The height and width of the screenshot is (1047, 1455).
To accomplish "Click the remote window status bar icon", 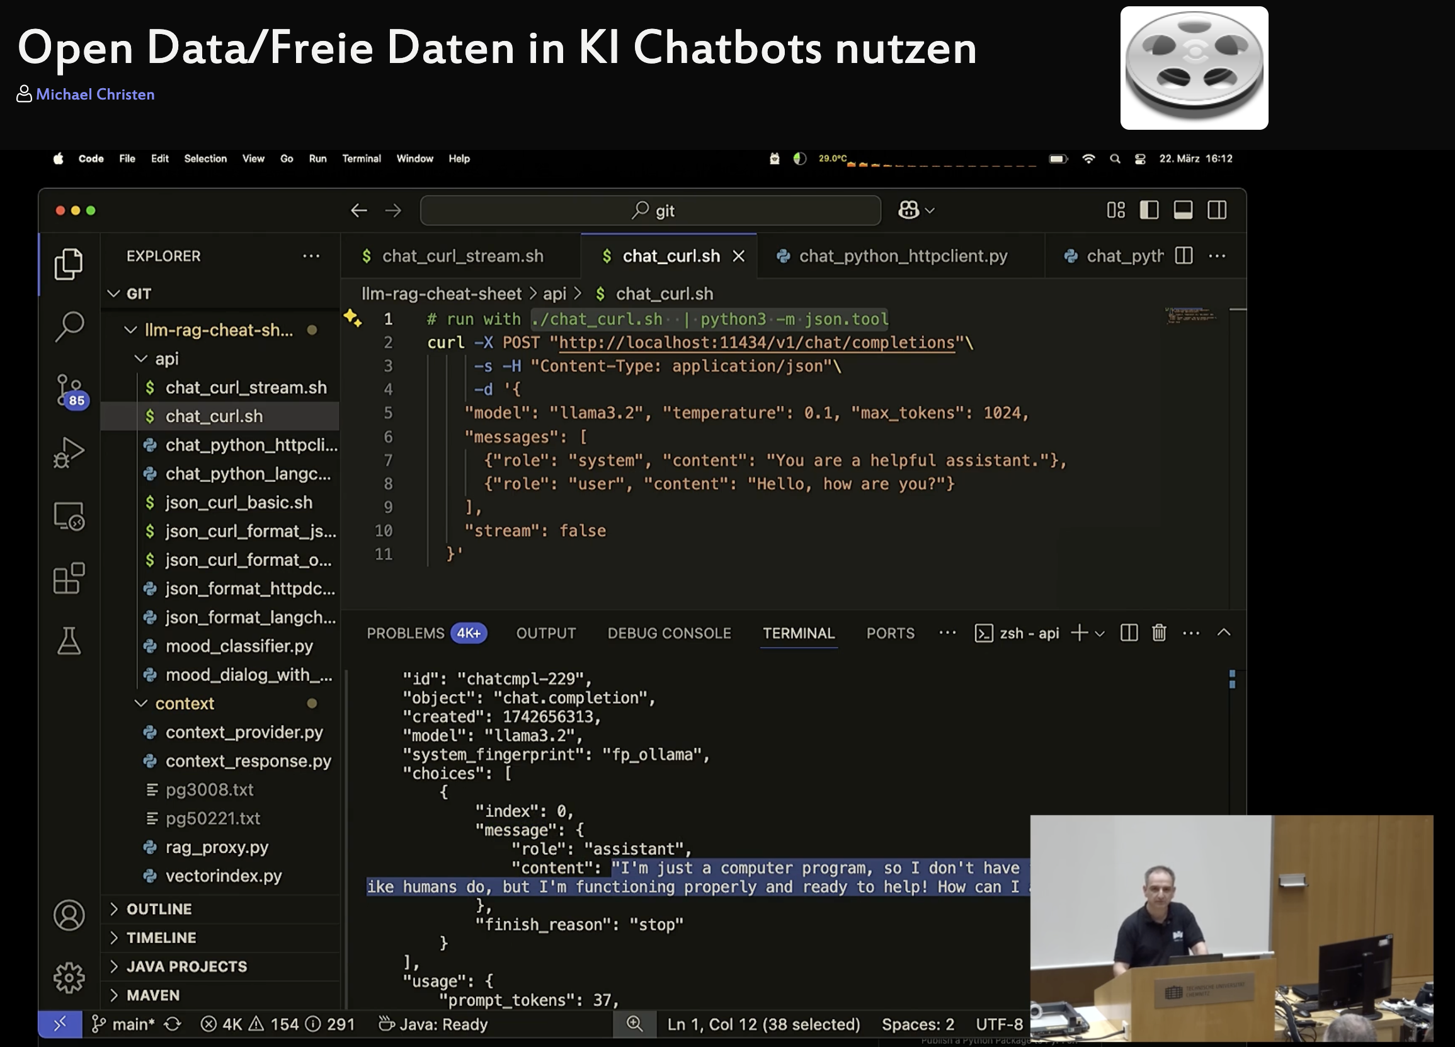I will coord(60,1024).
